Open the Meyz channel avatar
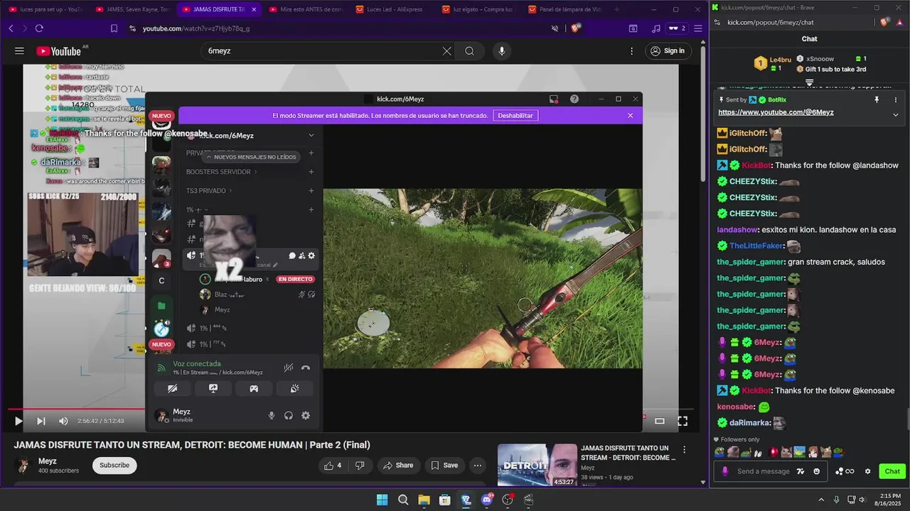 (x=23, y=466)
